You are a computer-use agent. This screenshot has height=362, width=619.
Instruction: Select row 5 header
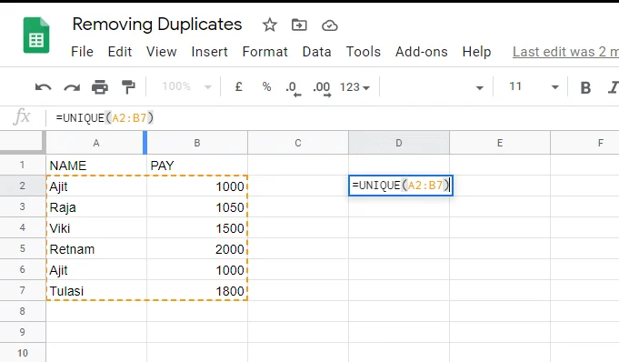point(23,248)
